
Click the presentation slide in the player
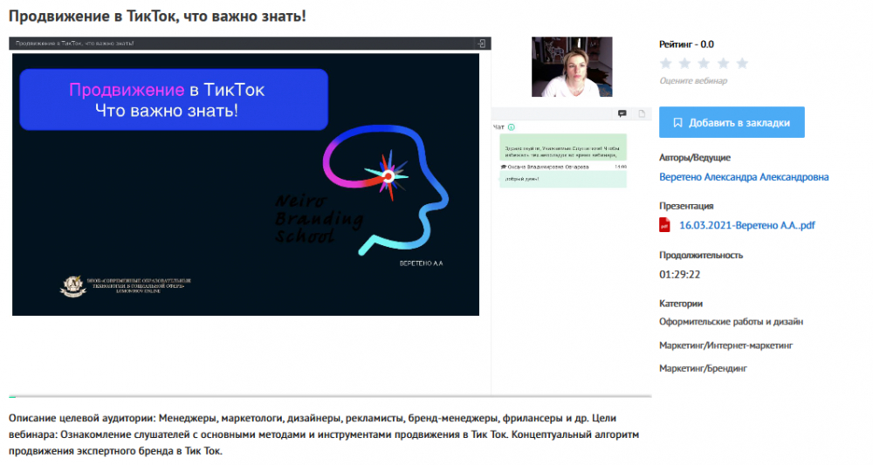coord(245,183)
